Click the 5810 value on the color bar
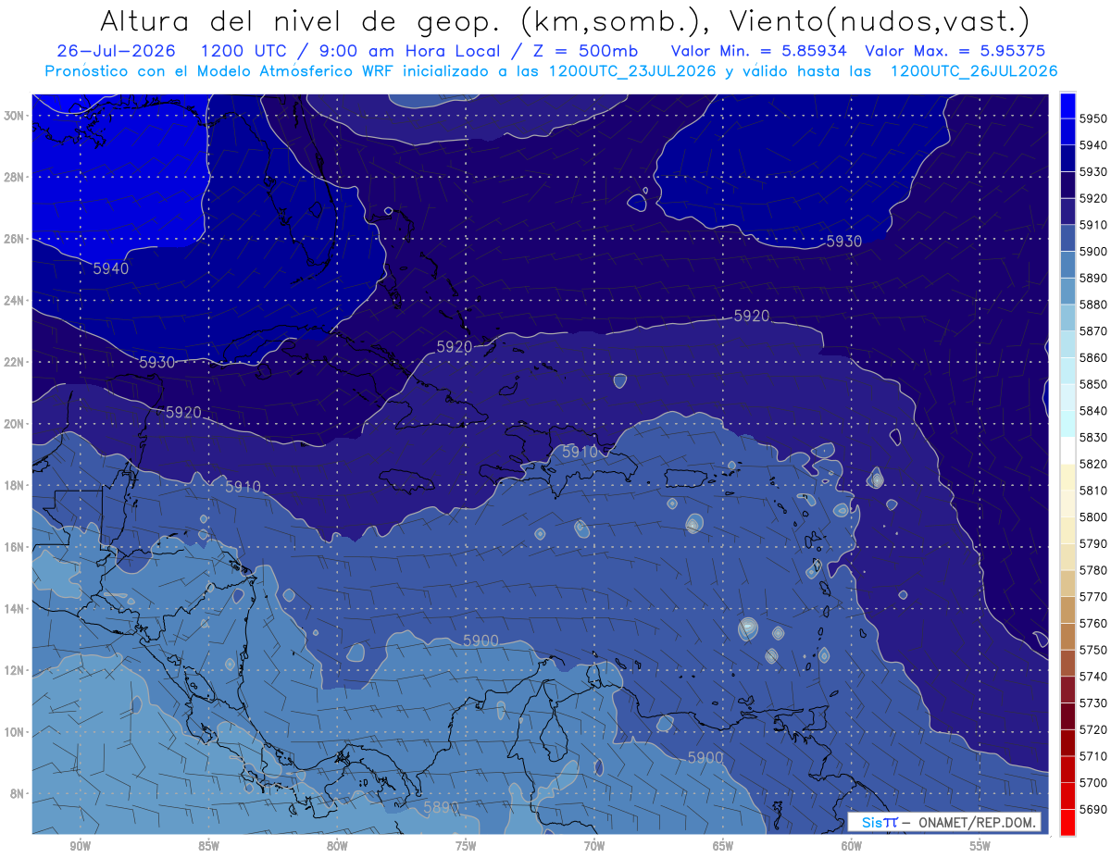This screenshot has width=1111, height=858. coord(1092,491)
